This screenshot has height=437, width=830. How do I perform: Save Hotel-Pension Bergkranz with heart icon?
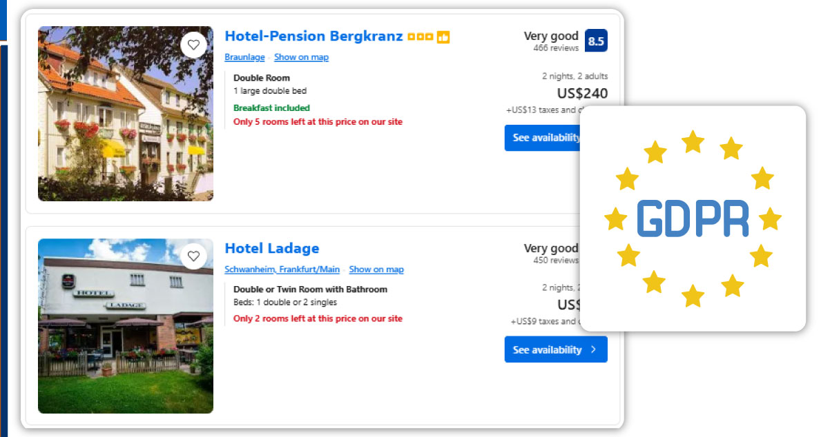pyautogui.click(x=193, y=45)
